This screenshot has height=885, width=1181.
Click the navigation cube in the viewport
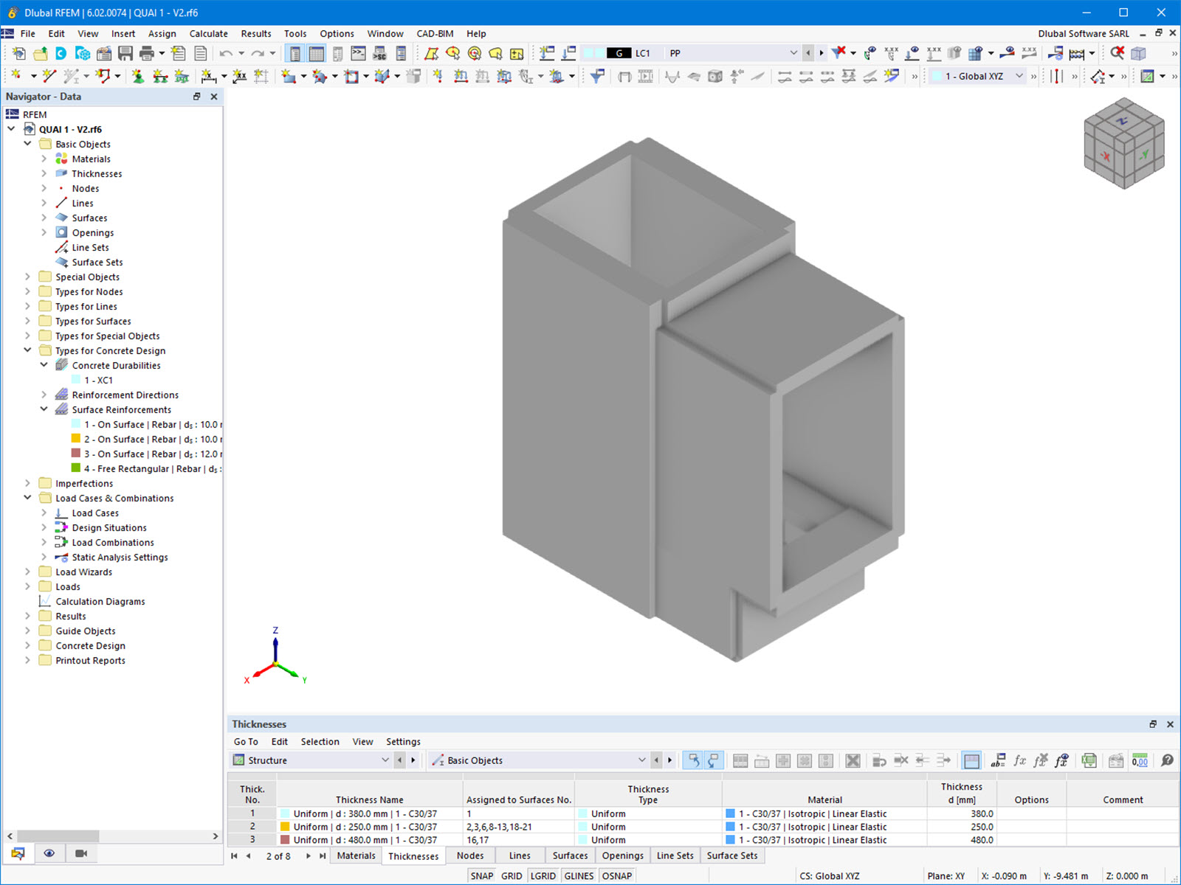pyautogui.click(x=1123, y=147)
